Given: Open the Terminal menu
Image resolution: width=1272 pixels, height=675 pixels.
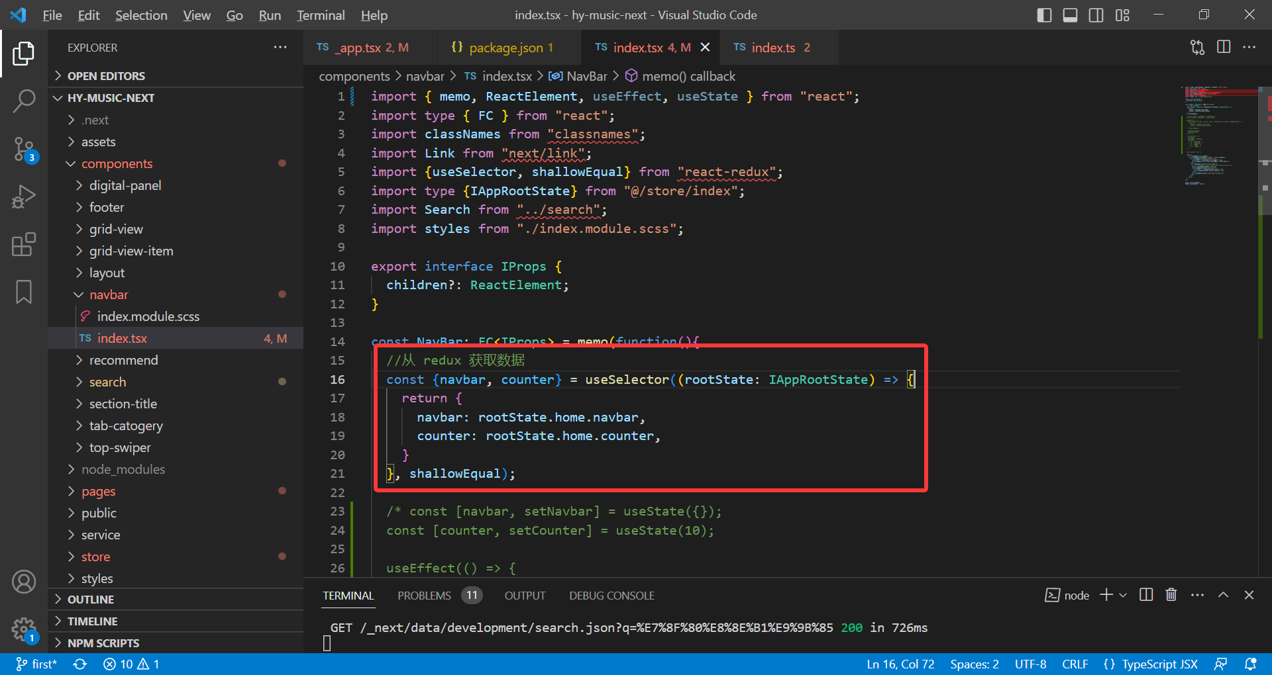Looking at the screenshot, I should [321, 15].
